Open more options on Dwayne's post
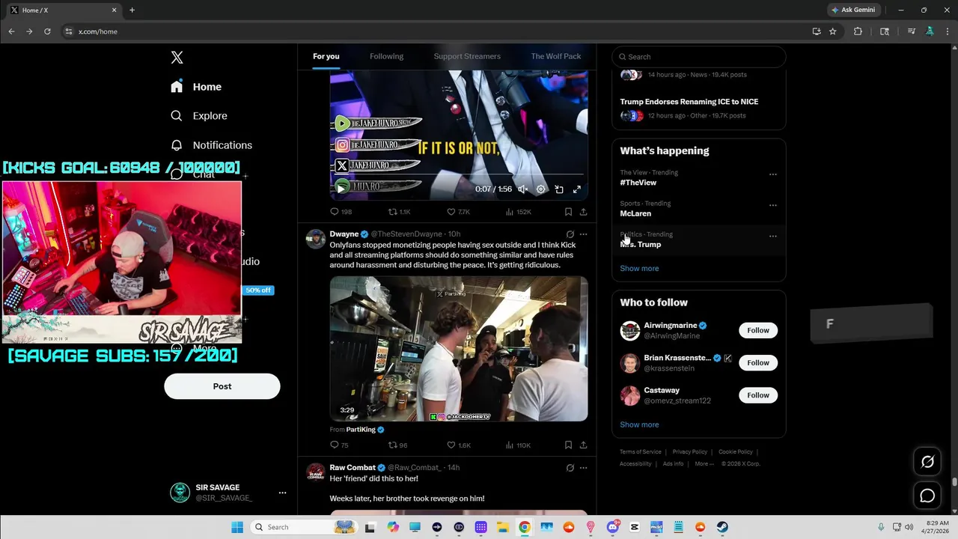 (583, 234)
